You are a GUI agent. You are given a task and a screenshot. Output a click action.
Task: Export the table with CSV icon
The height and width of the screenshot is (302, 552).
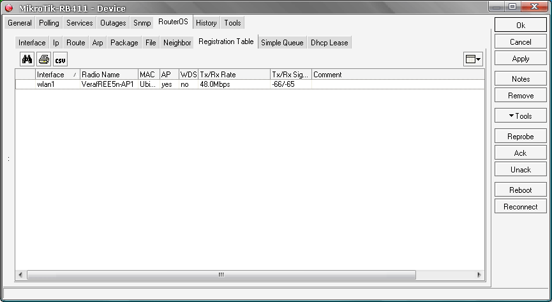(60, 59)
